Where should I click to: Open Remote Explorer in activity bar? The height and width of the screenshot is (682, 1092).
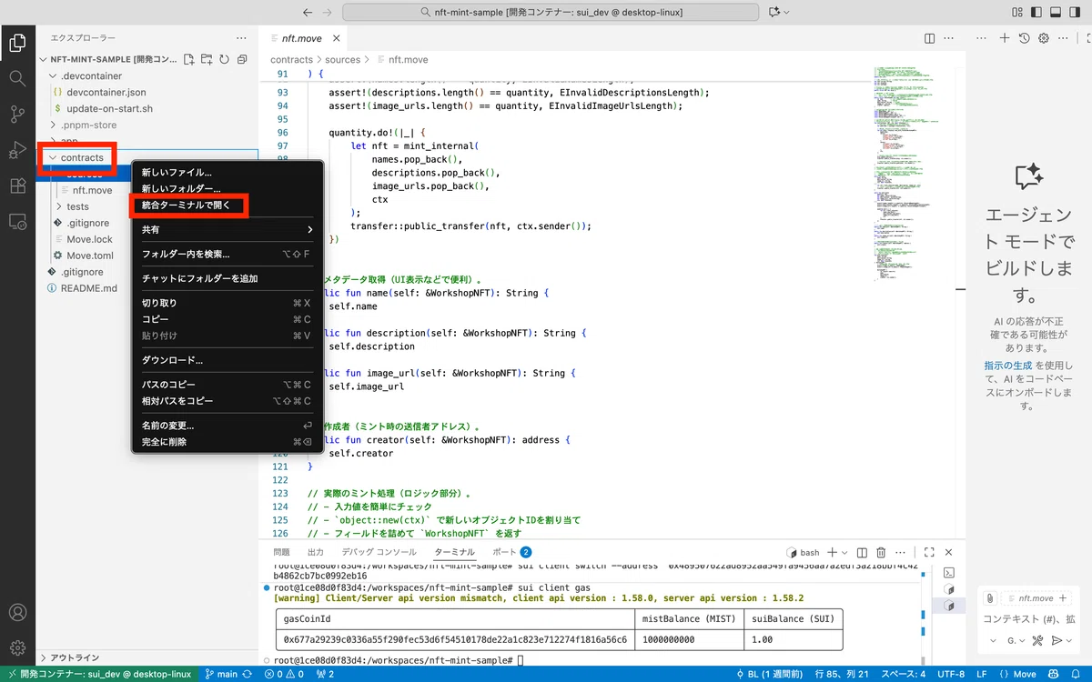[17, 221]
